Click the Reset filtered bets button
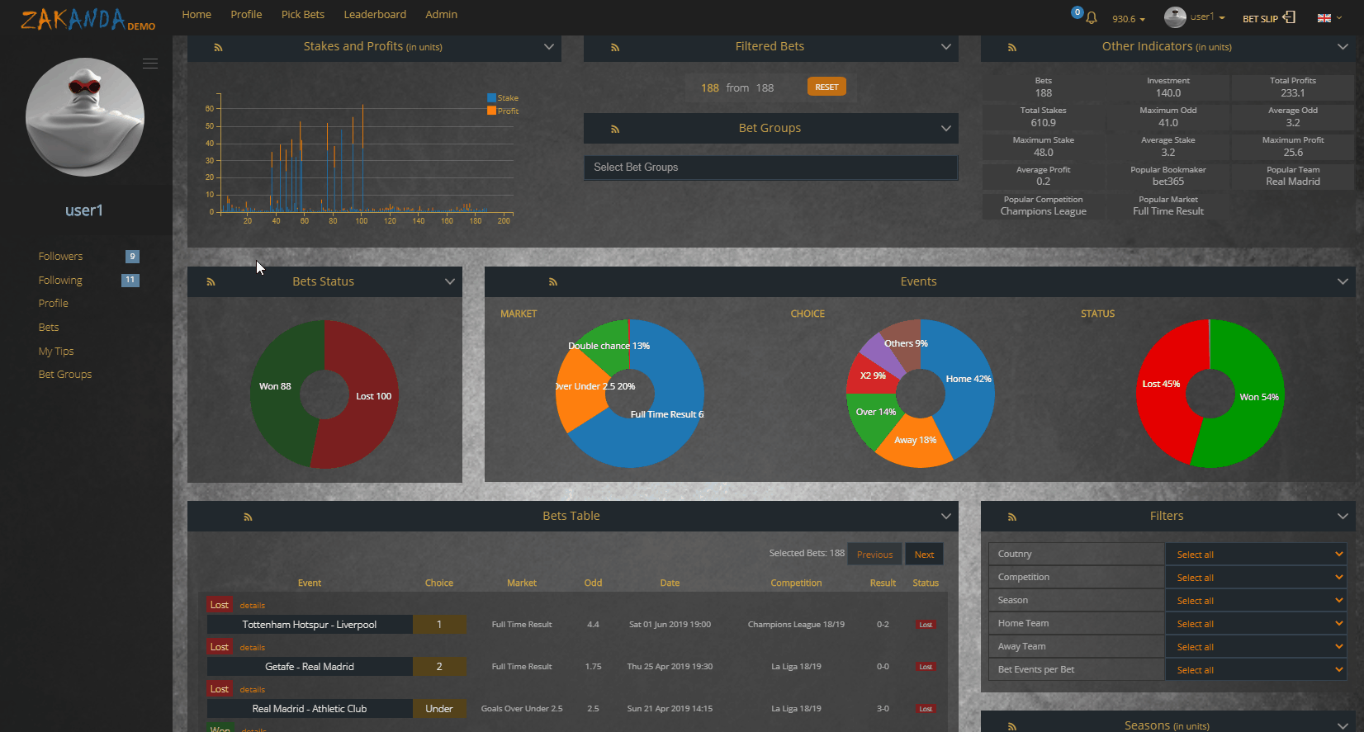Screen dimensions: 1364x732 click(x=826, y=87)
